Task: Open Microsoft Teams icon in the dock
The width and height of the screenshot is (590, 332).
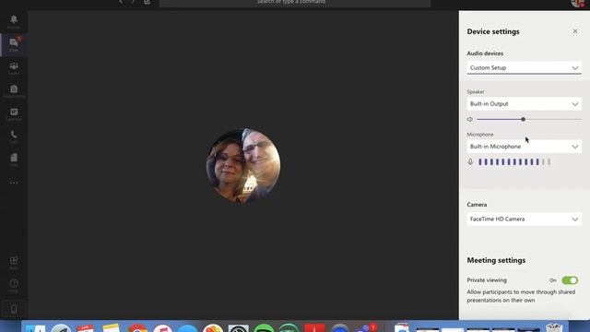Action: (365, 328)
